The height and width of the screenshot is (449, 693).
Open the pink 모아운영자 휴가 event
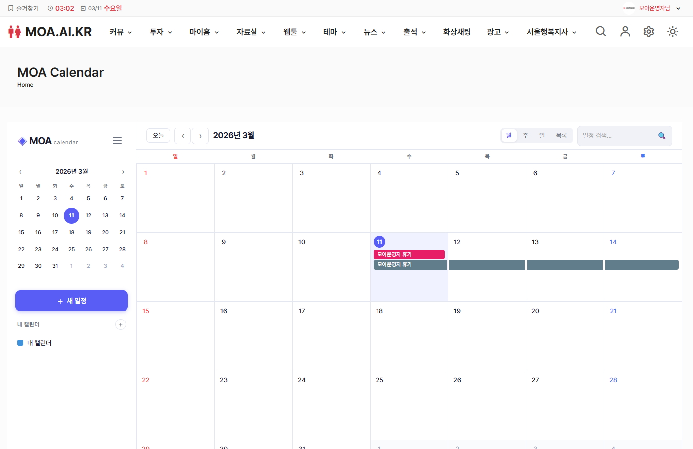(409, 254)
